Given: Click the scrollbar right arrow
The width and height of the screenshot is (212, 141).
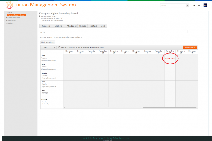Looking at the screenshot, I should [197, 108].
